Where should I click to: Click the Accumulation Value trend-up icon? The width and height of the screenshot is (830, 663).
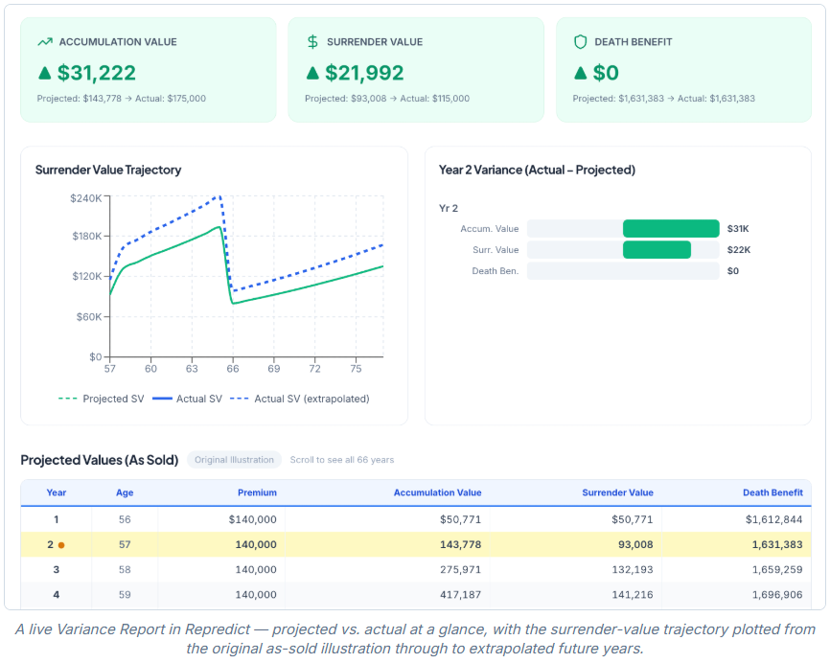(x=45, y=42)
